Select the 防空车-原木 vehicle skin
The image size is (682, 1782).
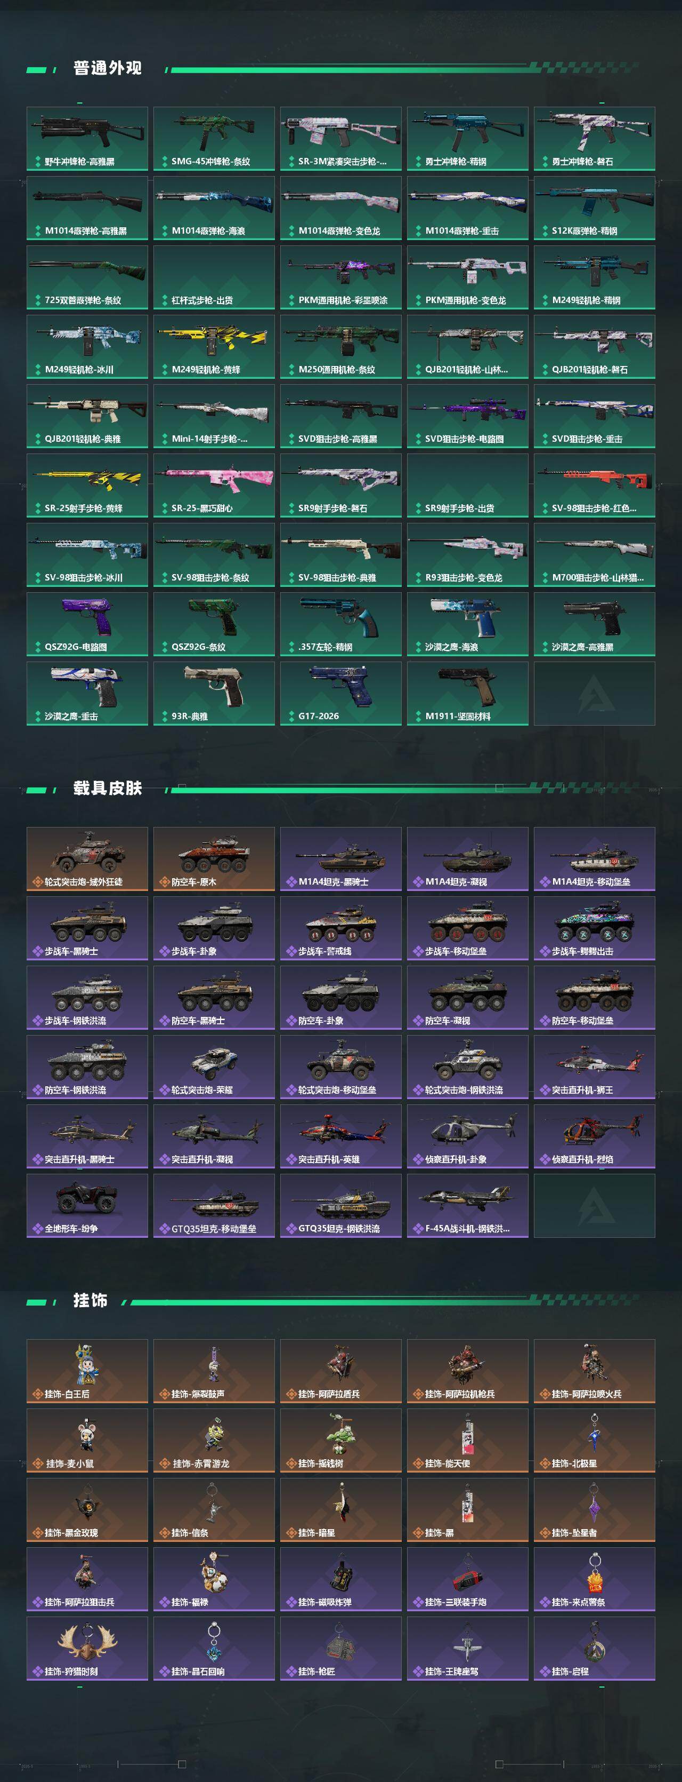tap(214, 858)
